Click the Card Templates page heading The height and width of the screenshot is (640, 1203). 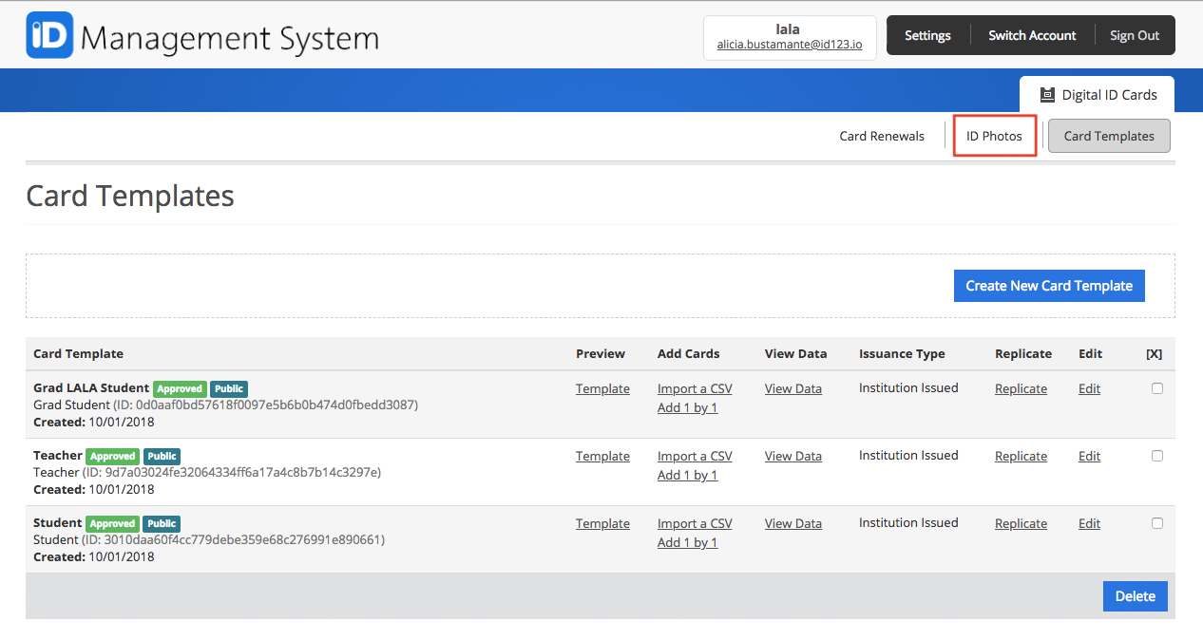130,196
